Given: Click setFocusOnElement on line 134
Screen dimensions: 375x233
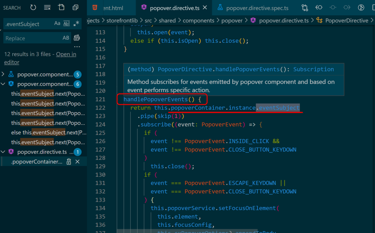Looking at the screenshot, I should 247,208.
